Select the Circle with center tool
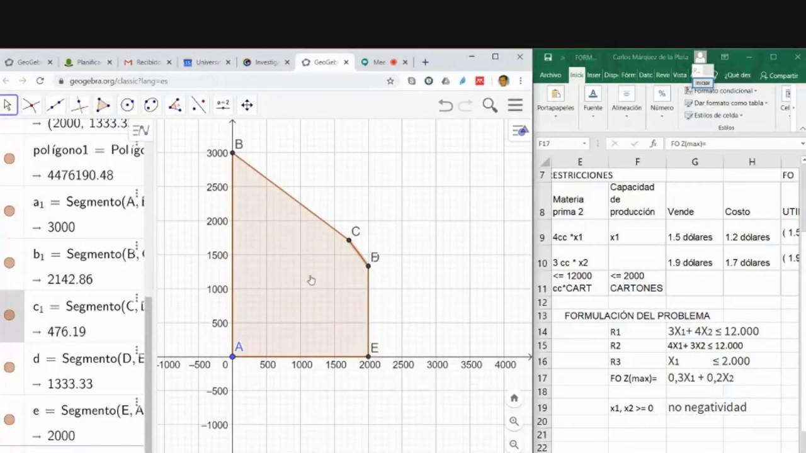Screen dimensions: 806x453 coord(127,105)
